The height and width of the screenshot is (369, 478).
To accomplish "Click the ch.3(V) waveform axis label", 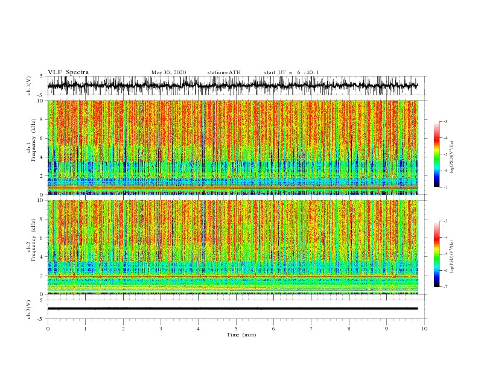I will click(x=29, y=309).
